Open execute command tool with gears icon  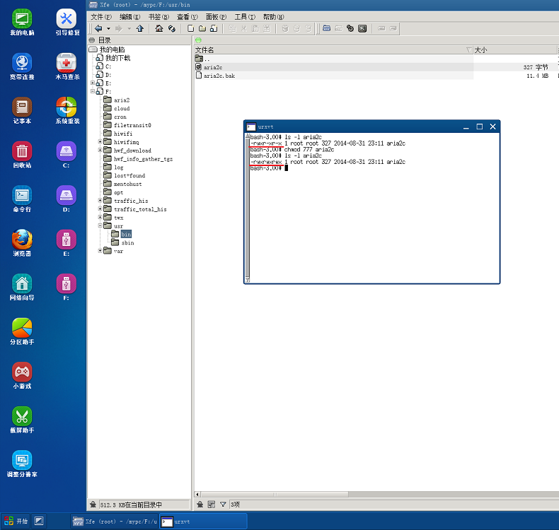[350, 28]
